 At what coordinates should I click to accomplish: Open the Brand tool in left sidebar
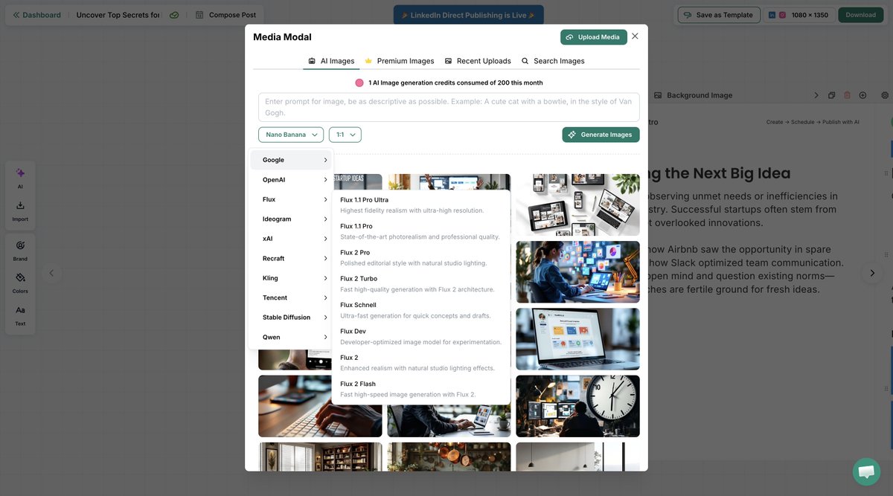(x=20, y=251)
